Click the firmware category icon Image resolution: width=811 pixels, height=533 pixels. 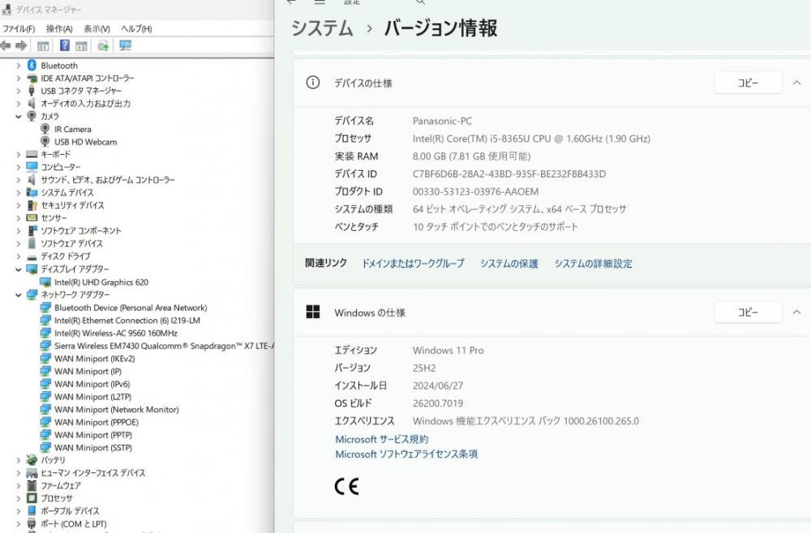[x=32, y=485]
